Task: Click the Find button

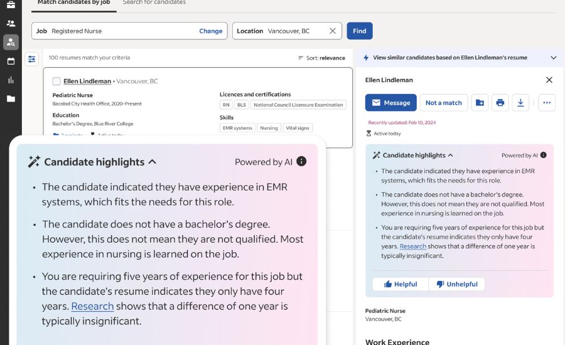Action: coord(360,31)
